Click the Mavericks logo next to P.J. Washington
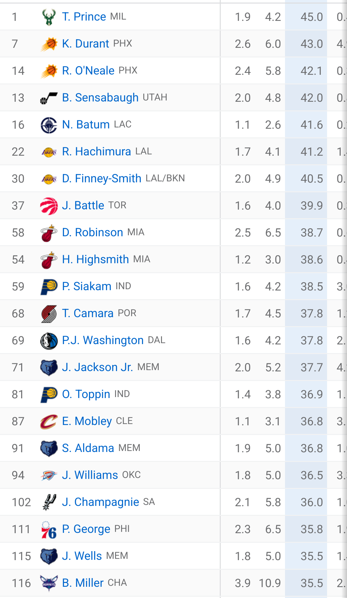Viewport: 347px width, 598px height. 49,341
